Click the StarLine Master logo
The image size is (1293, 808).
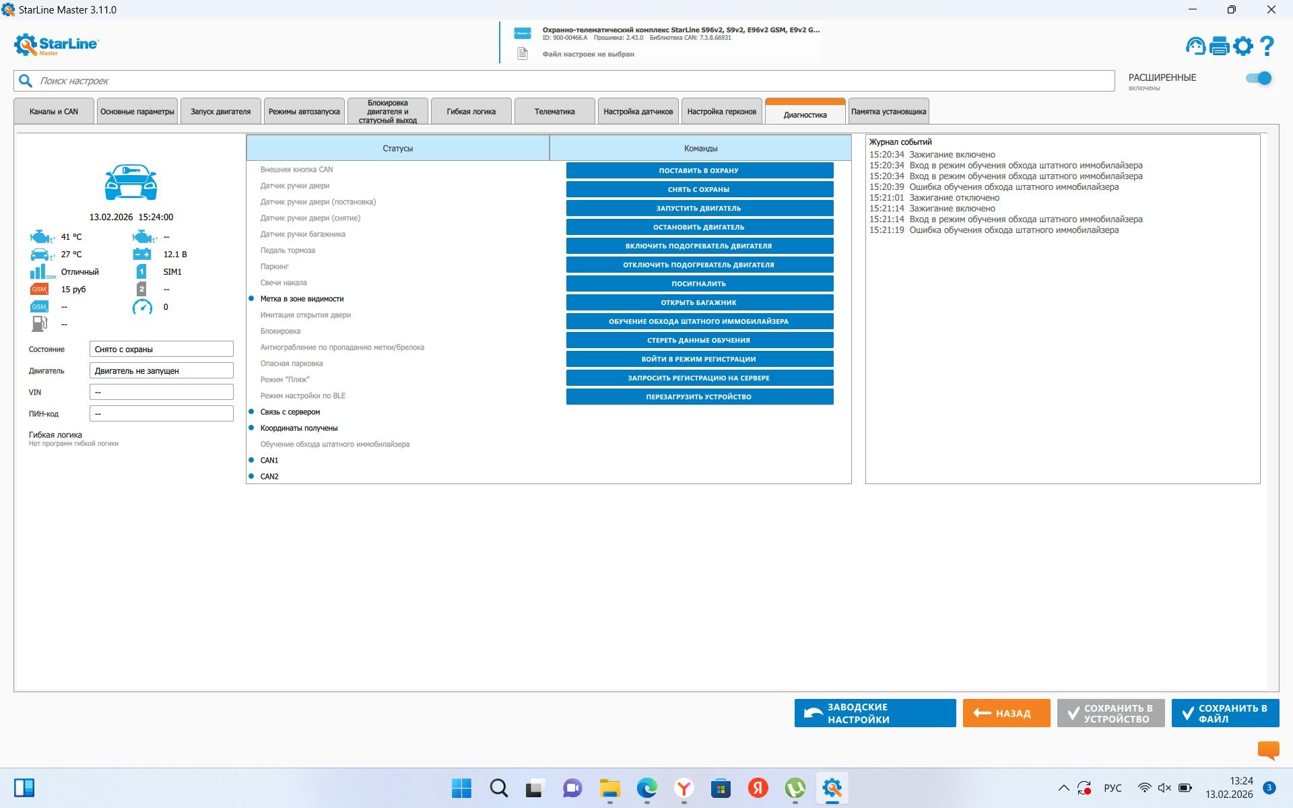(56, 44)
